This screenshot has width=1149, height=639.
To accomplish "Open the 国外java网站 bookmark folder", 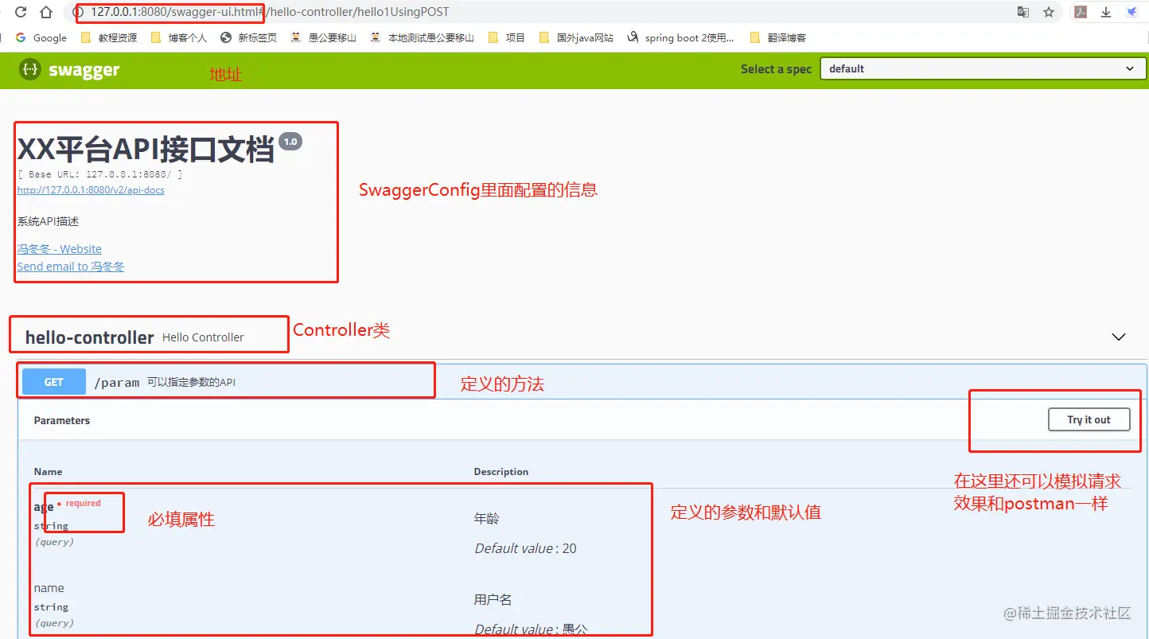I will click(x=576, y=37).
